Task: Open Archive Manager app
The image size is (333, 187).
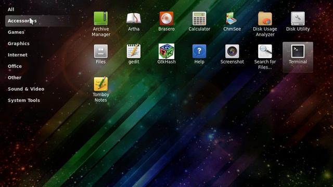Action: [101, 24]
